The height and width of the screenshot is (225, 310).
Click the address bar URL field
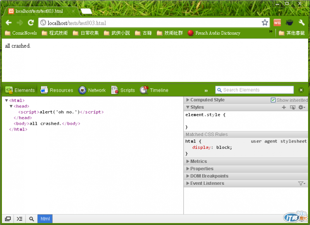(x=153, y=23)
